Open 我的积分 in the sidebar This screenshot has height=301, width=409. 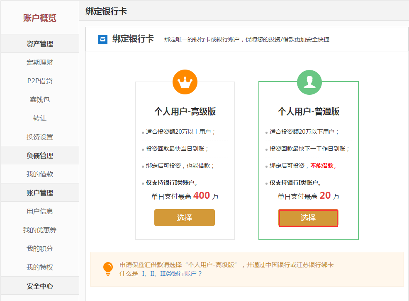[40, 249]
